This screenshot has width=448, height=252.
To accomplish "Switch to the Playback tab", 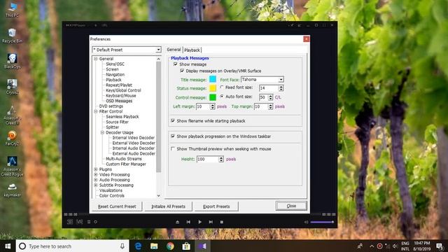I will 192,50.
